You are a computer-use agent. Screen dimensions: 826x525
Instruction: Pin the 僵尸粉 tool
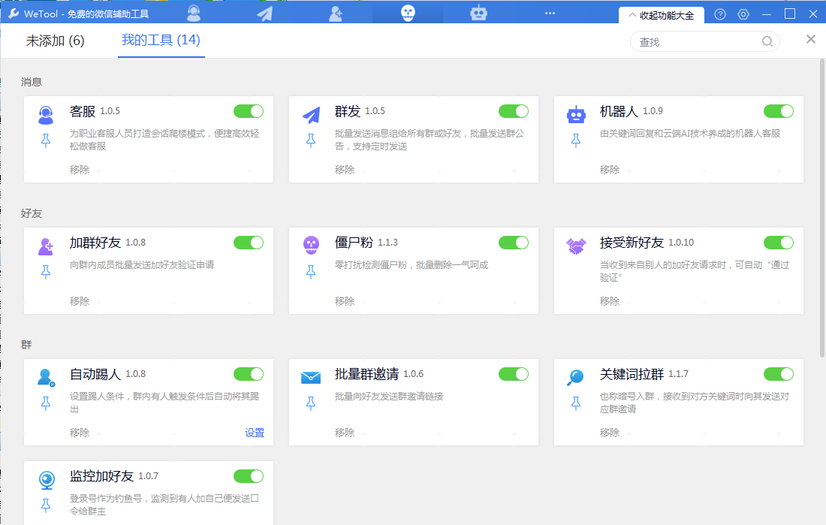click(311, 271)
